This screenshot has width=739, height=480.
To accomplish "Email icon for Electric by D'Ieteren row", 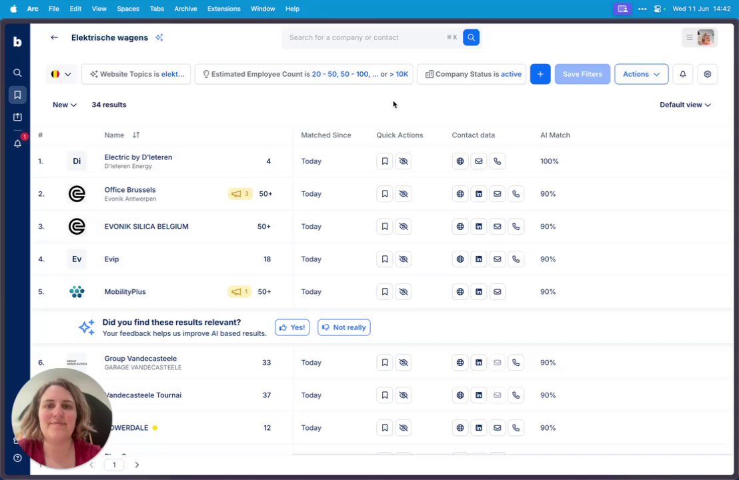I will click(x=478, y=161).
